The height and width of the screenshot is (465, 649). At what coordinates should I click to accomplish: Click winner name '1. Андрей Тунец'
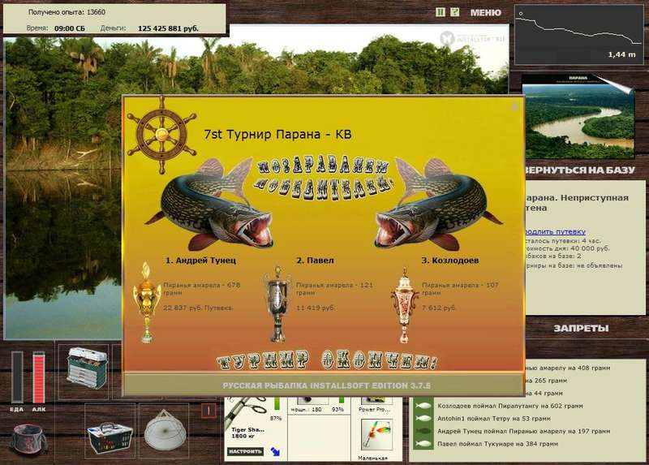[200, 260]
